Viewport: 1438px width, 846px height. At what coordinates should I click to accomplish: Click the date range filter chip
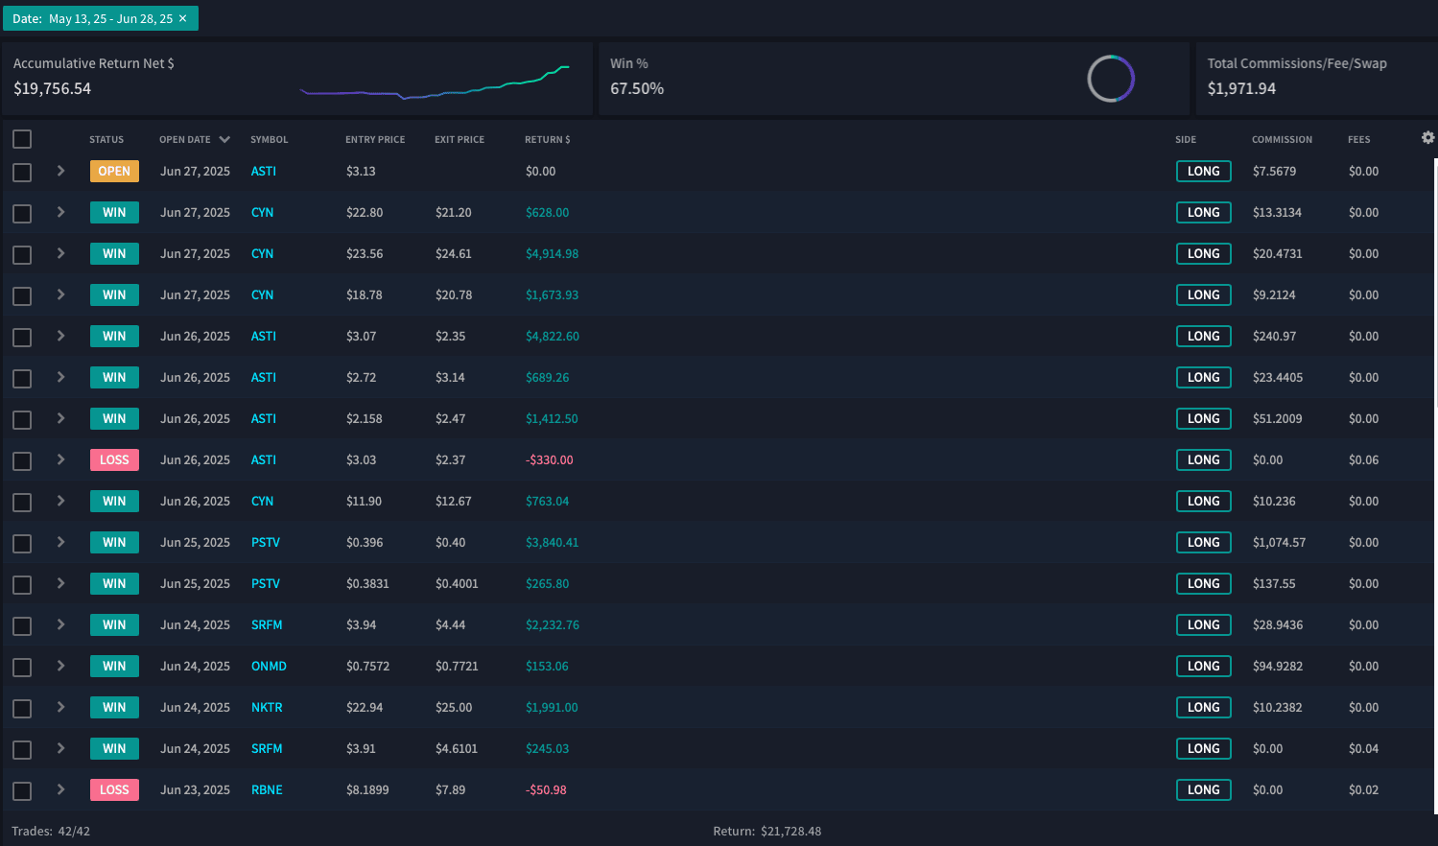coord(101,18)
